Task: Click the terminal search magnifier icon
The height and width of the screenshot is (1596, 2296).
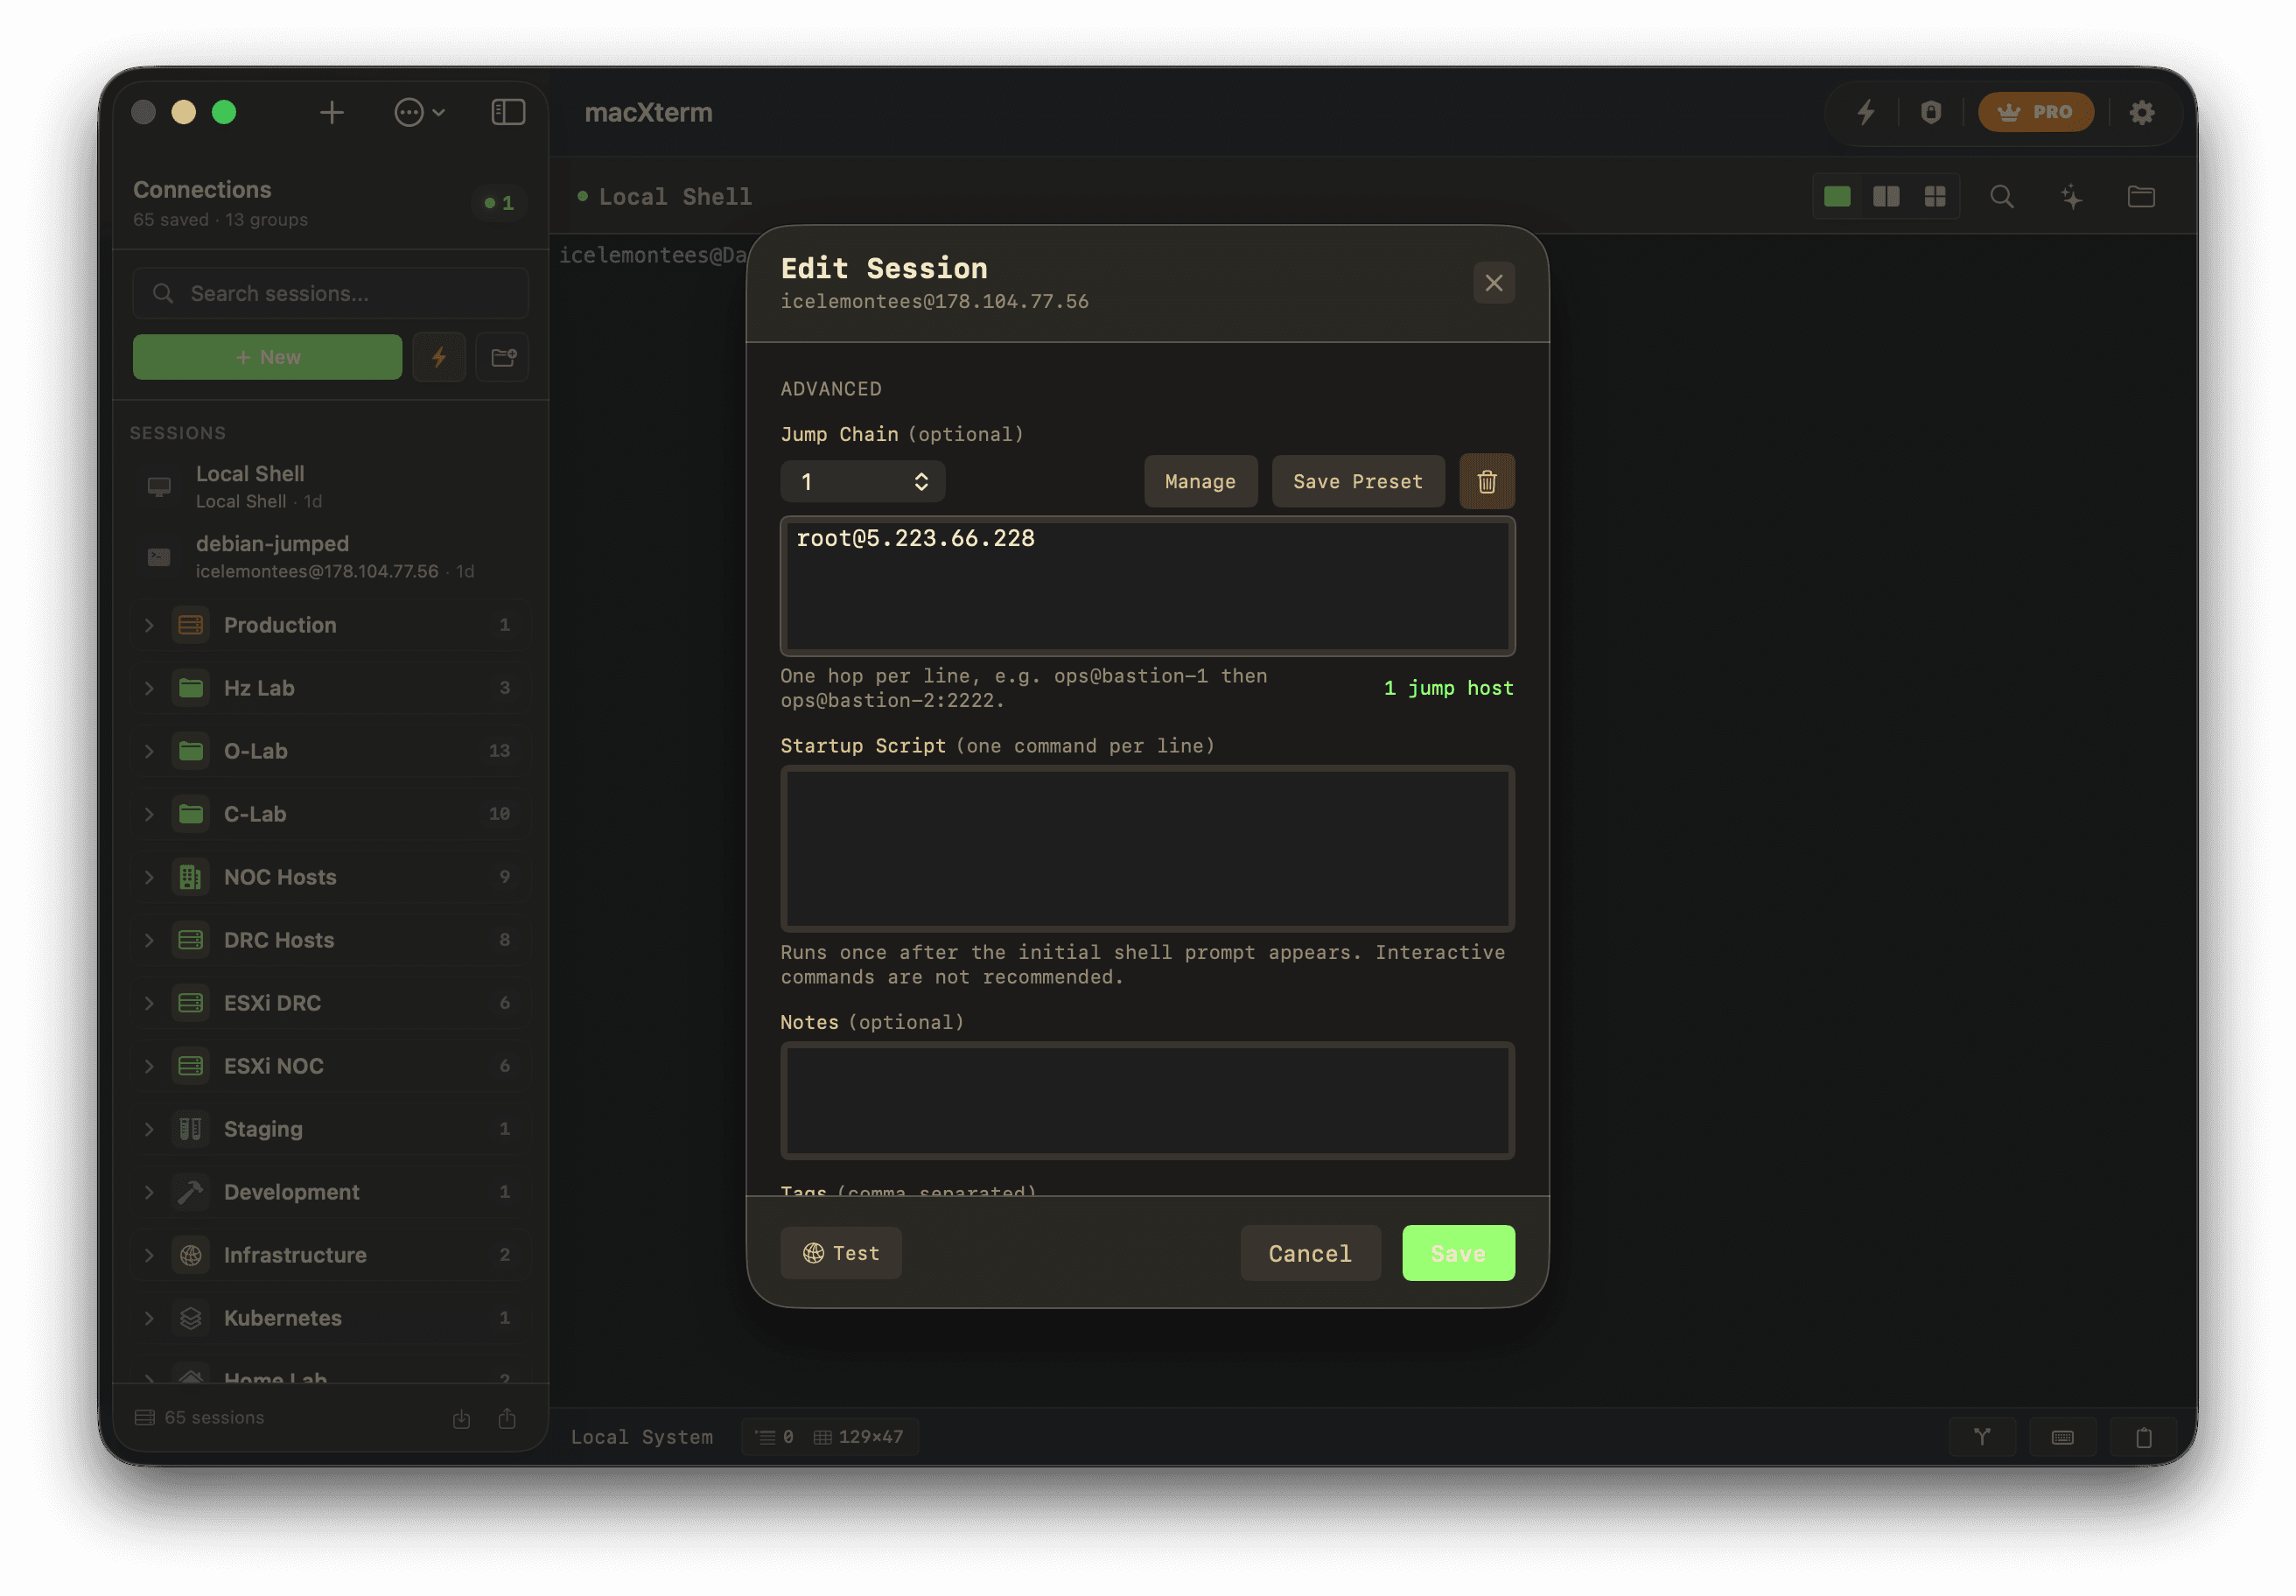Action: (x=2002, y=196)
